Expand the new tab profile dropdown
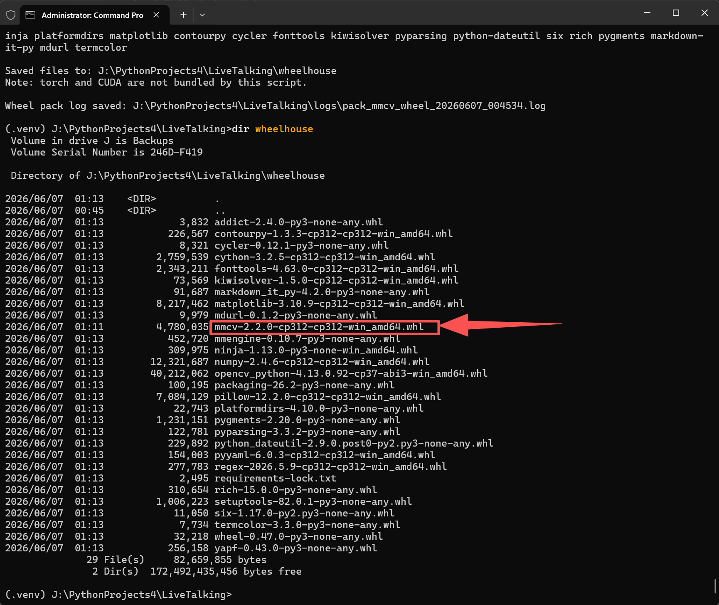 (x=202, y=15)
